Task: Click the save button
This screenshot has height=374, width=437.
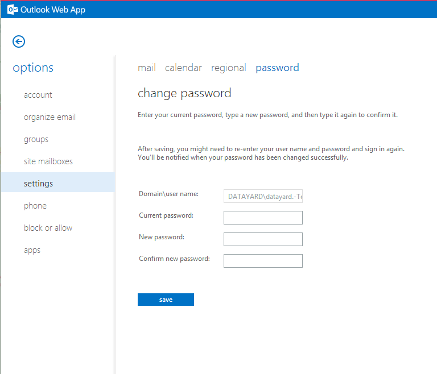Action: click(166, 300)
